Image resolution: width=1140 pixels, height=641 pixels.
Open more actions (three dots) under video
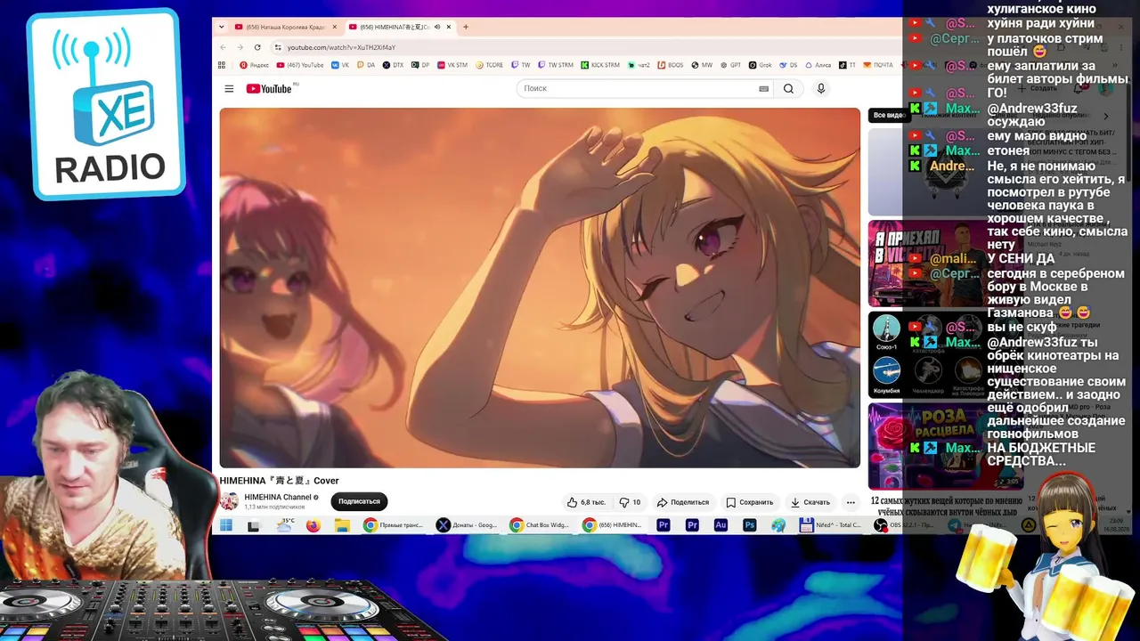click(x=851, y=502)
